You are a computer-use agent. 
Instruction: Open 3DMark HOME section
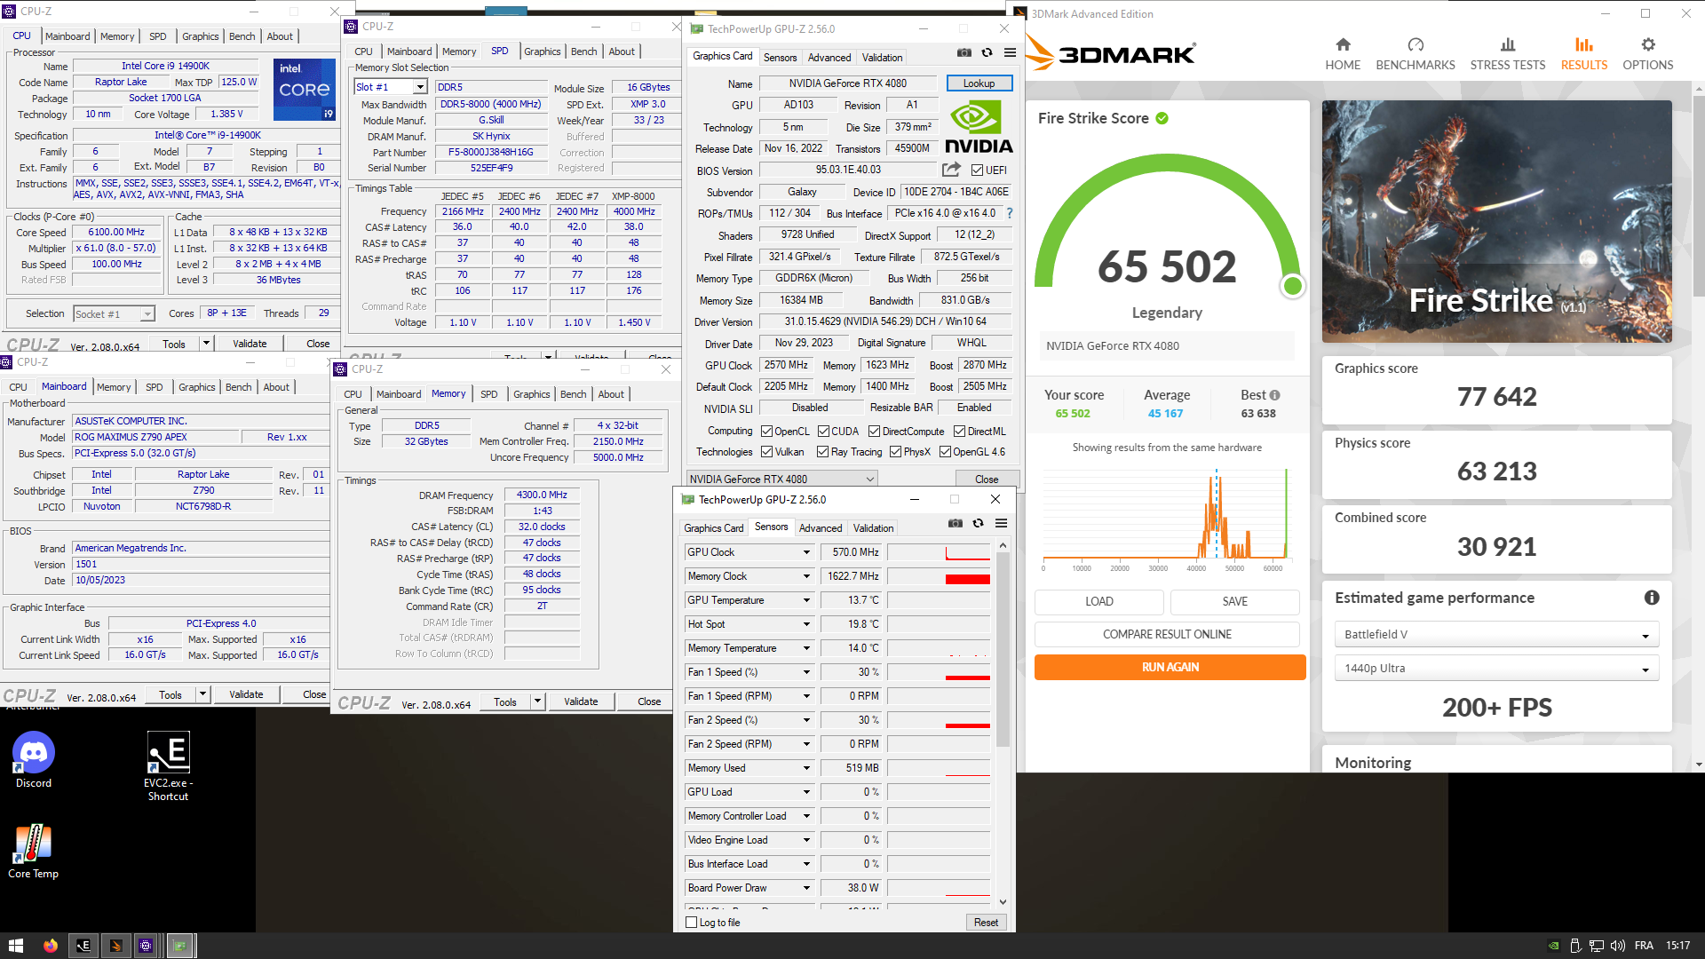[1343, 54]
